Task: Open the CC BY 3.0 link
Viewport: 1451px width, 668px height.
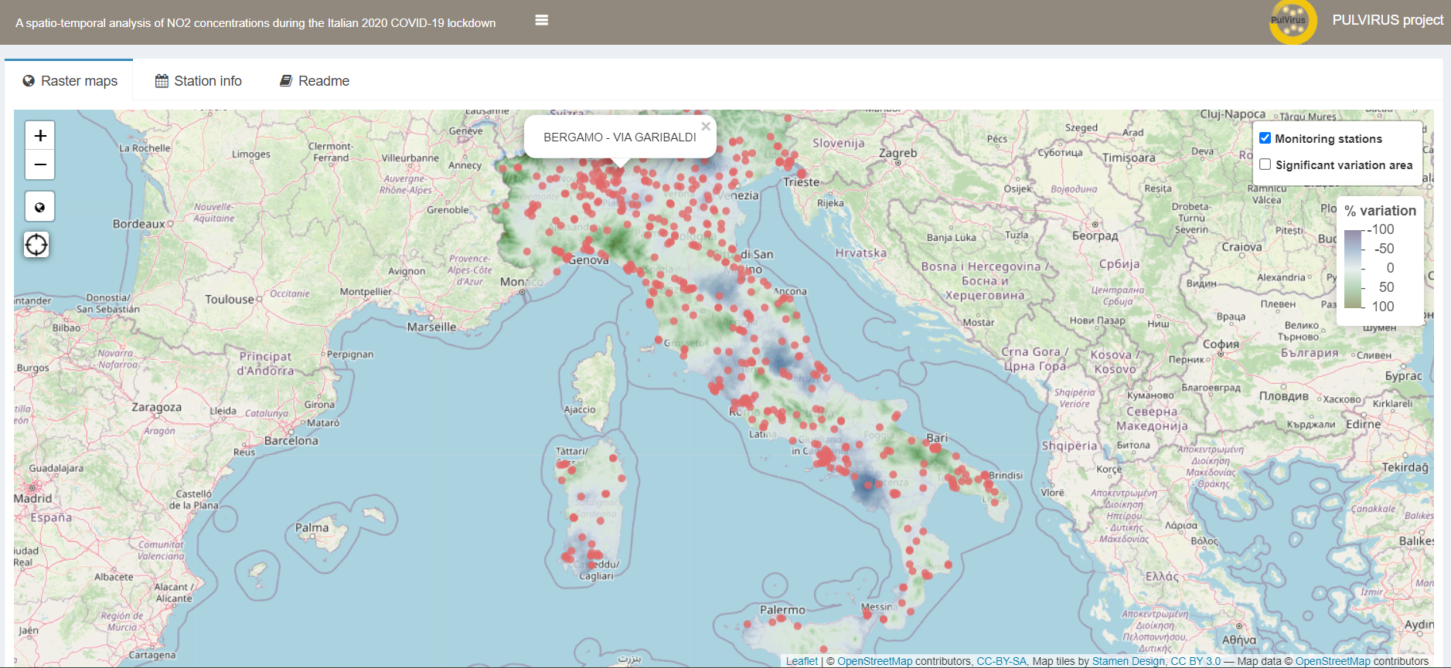Action: point(1195,661)
